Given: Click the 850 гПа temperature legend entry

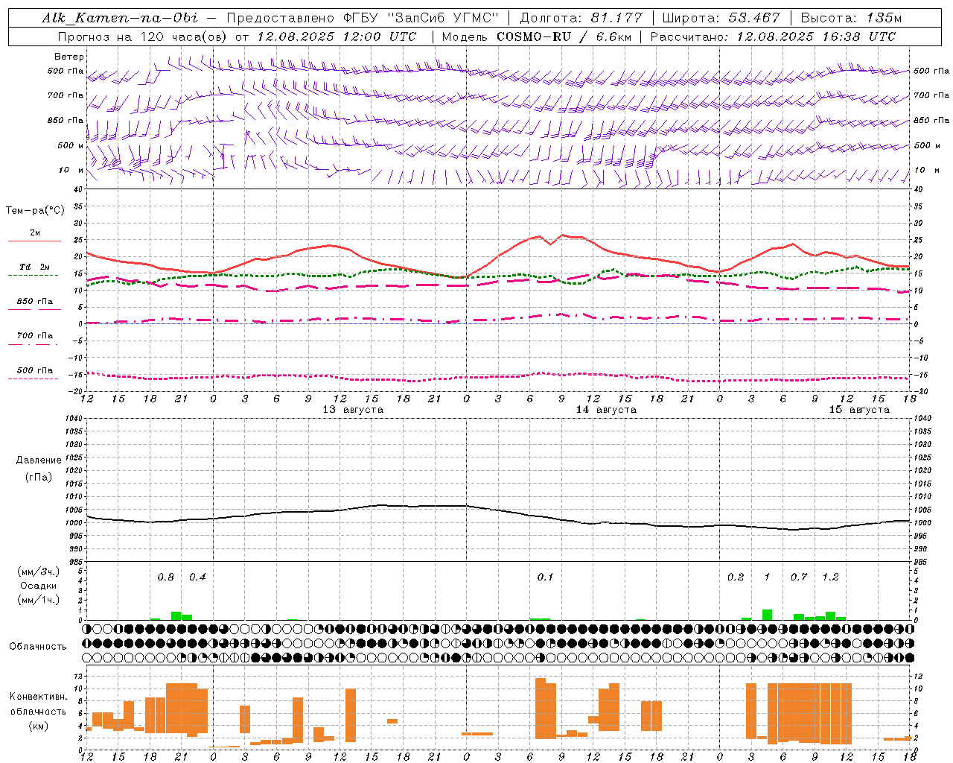Looking at the screenshot, I should pyautogui.click(x=35, y=302).
